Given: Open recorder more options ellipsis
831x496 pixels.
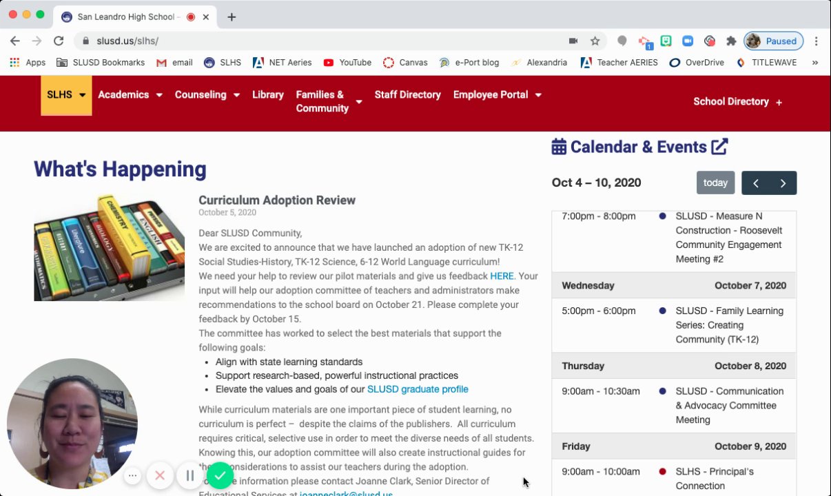Looking at the screenshot, I should 133,475.
